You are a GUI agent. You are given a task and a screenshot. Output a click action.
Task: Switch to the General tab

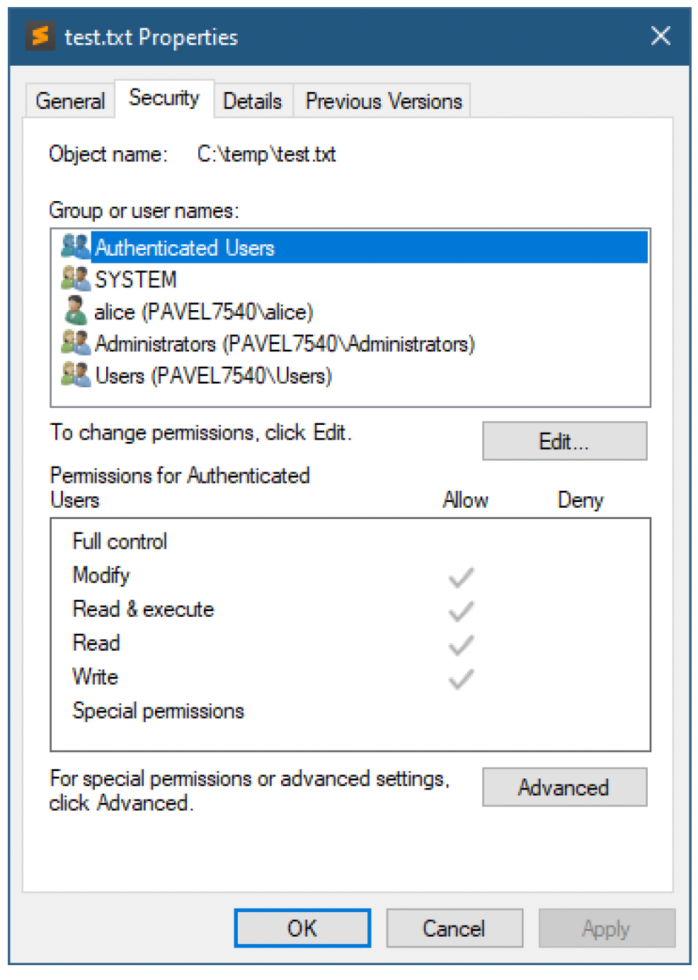(x=70, y=101)
